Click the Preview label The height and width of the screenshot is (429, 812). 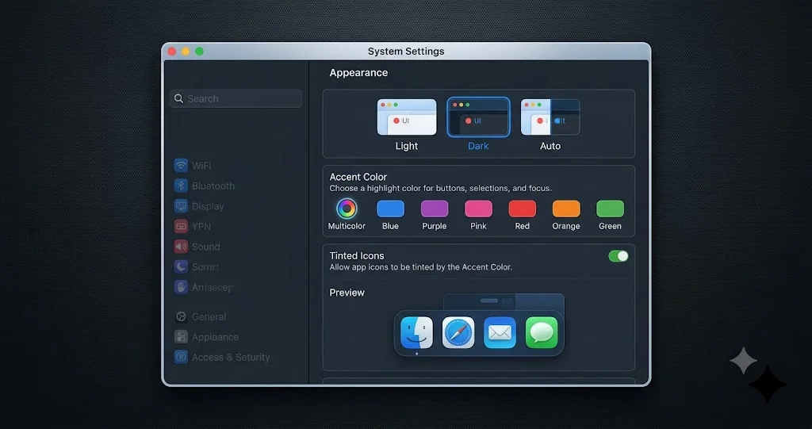pos(347,293)
